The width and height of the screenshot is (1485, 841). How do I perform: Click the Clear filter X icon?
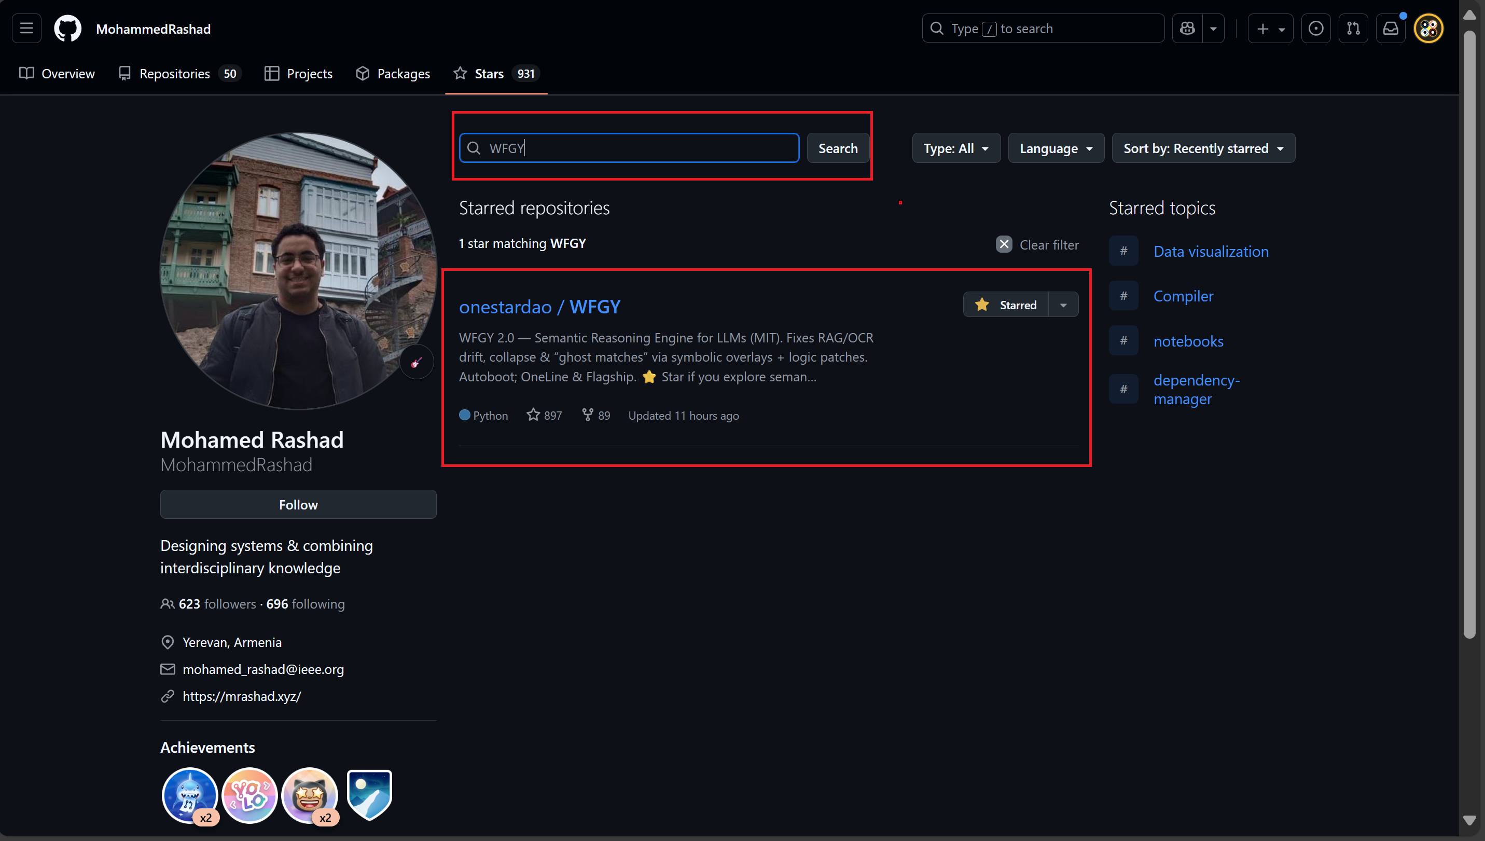(1004, 244)
